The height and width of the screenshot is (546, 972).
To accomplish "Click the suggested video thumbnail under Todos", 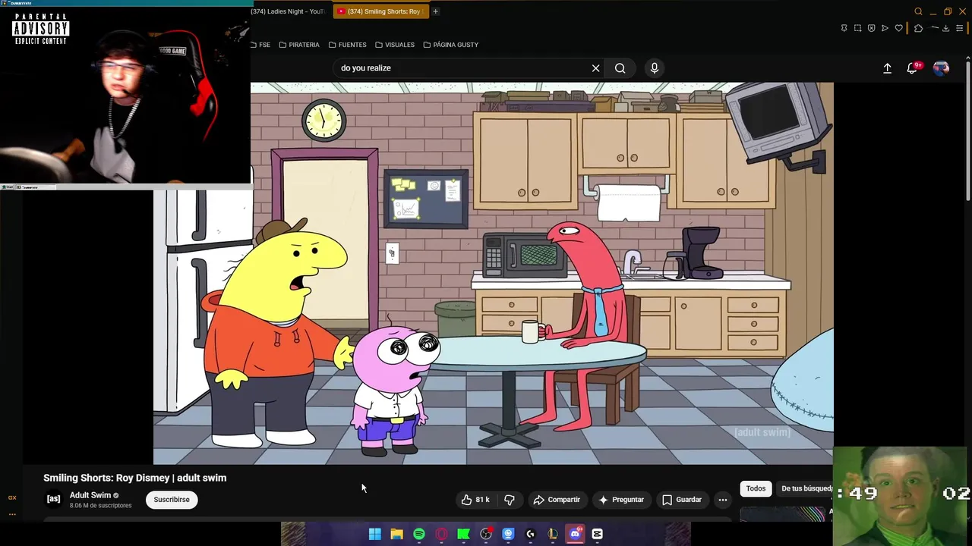I will click(782, 514).
